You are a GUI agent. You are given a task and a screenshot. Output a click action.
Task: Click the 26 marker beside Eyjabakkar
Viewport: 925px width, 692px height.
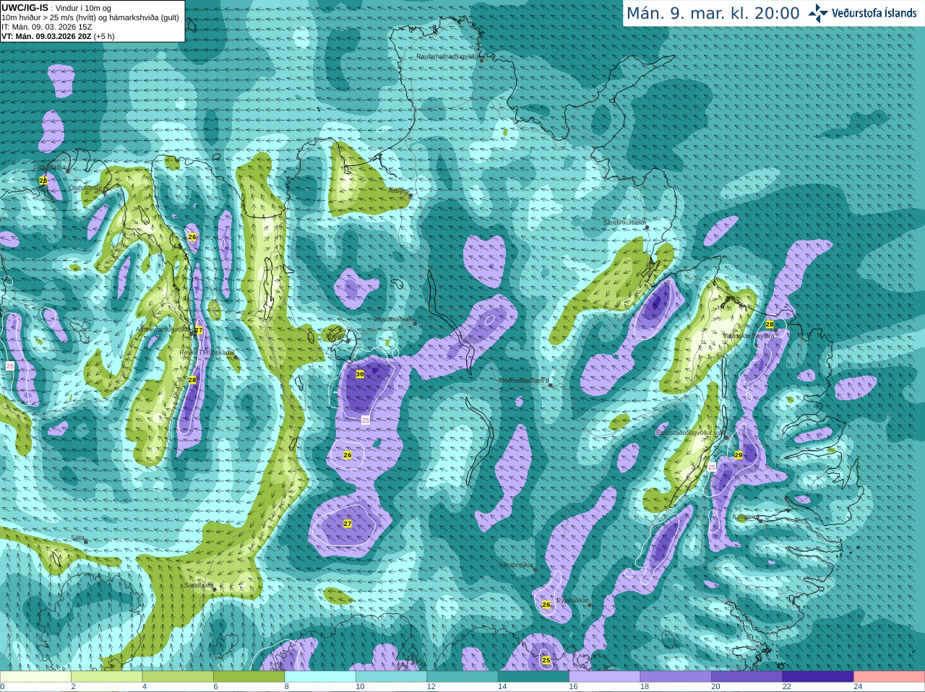(546, 605)
